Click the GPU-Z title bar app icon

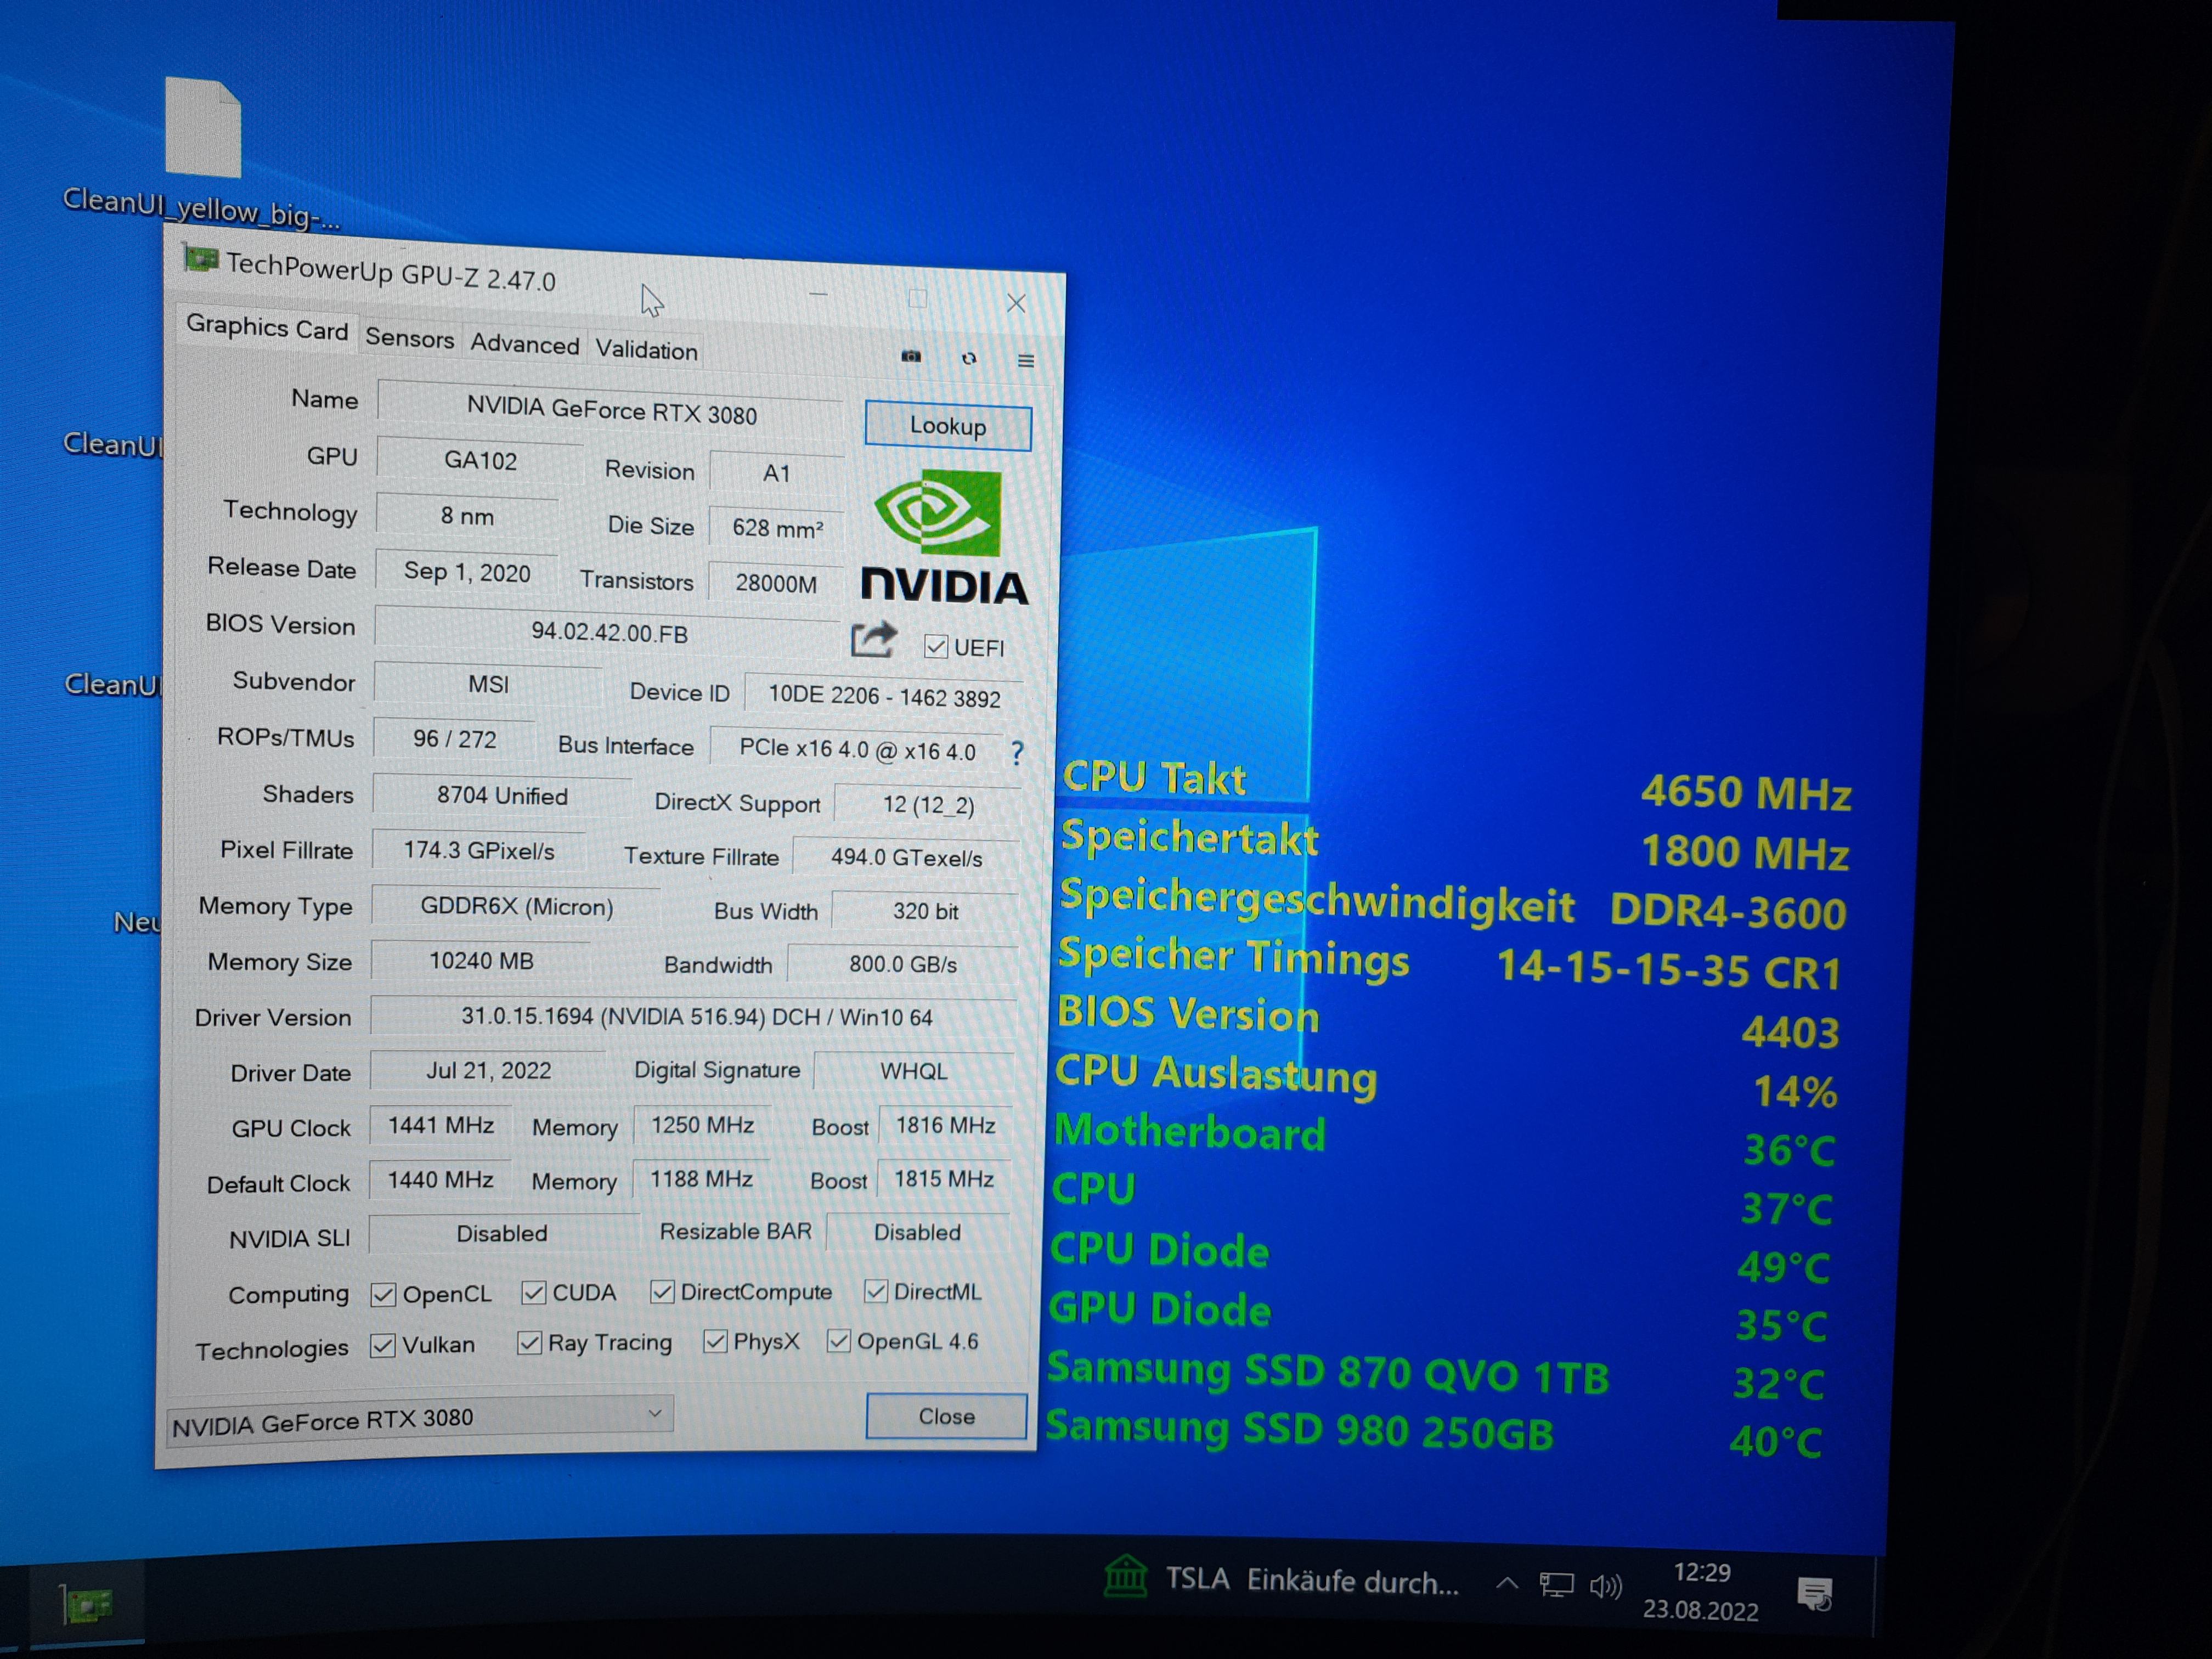(x=201, y=260)
